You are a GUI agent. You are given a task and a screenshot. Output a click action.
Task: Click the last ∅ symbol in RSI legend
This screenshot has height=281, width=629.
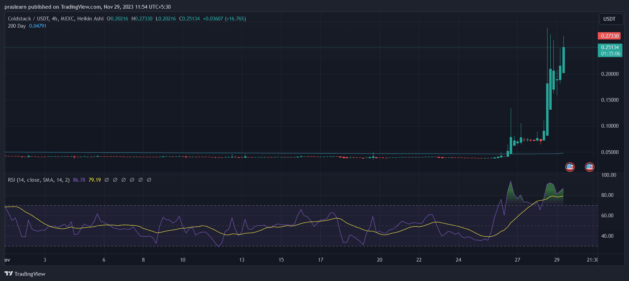click(x=149, y=180)
